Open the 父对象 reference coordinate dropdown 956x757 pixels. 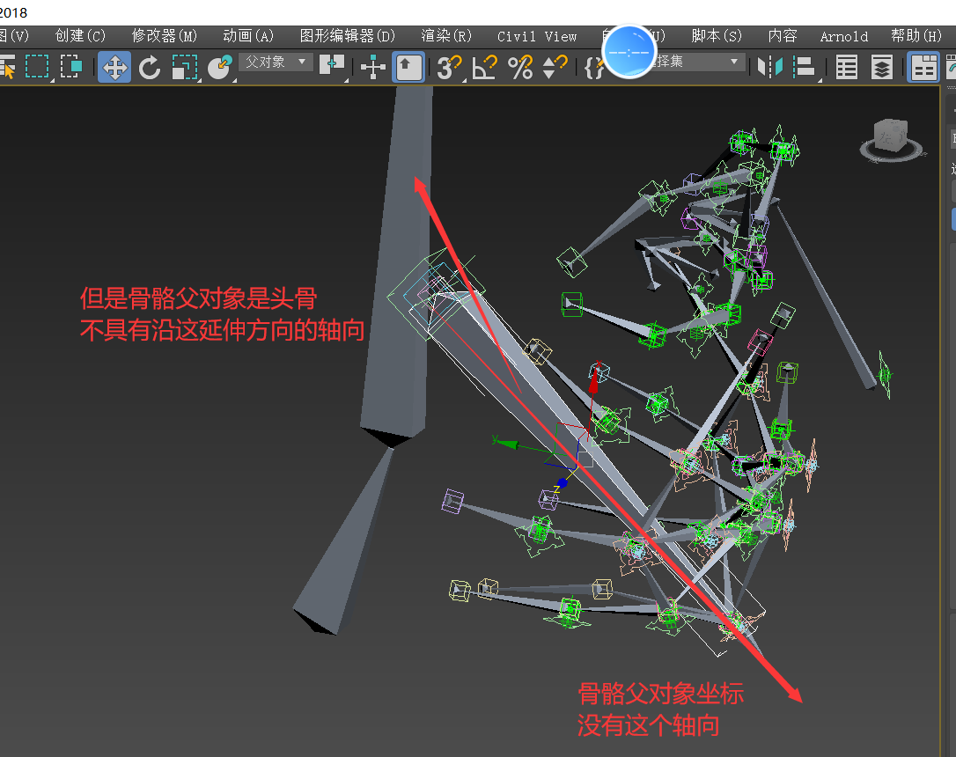[x=276, y=62]
